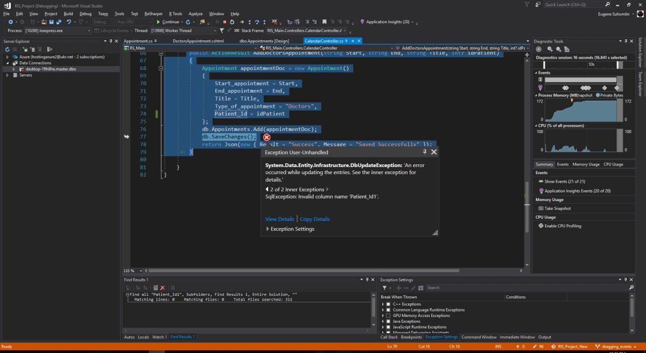Refresh Server Explorer with the refresh icon
The height and width of the screenshot is (353, 646).
(8, 49)
